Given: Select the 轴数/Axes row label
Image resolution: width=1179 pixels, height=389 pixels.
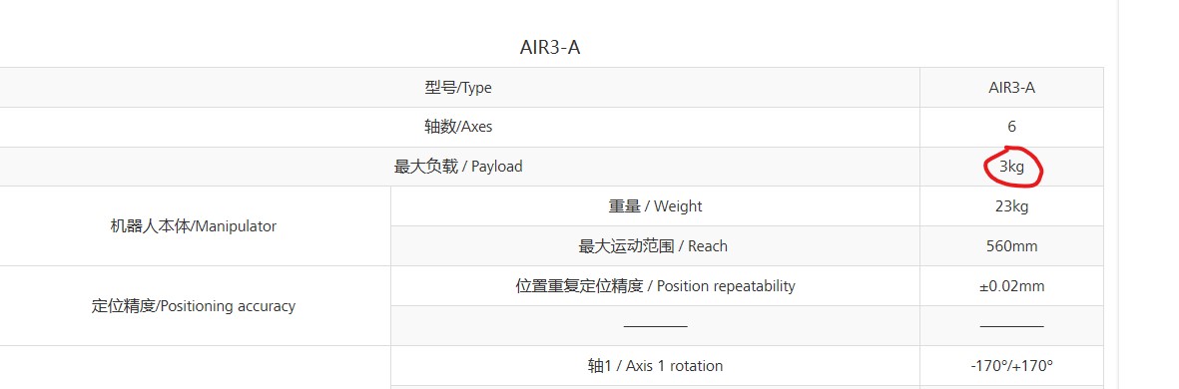Looking at the screenshot, I should tap(458, 127).
